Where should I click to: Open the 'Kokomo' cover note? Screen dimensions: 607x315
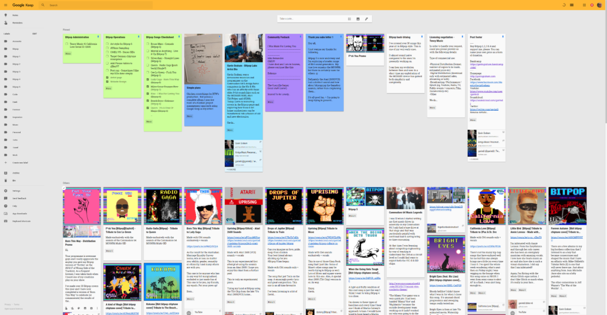[x=163, y=282]
